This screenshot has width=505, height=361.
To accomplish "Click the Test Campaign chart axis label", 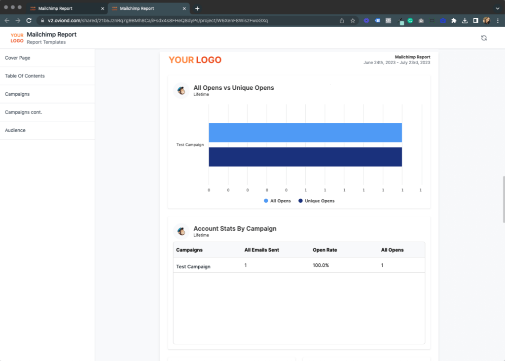I will (x=190, y=144).
